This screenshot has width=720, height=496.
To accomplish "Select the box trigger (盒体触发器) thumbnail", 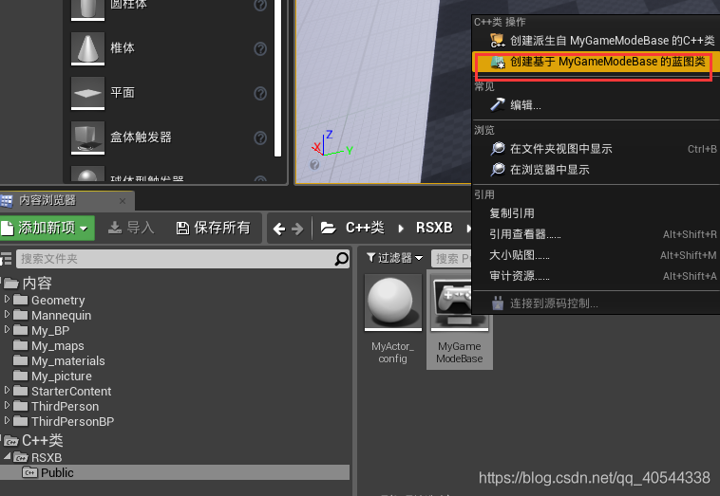I will click(x=87, y=138).
